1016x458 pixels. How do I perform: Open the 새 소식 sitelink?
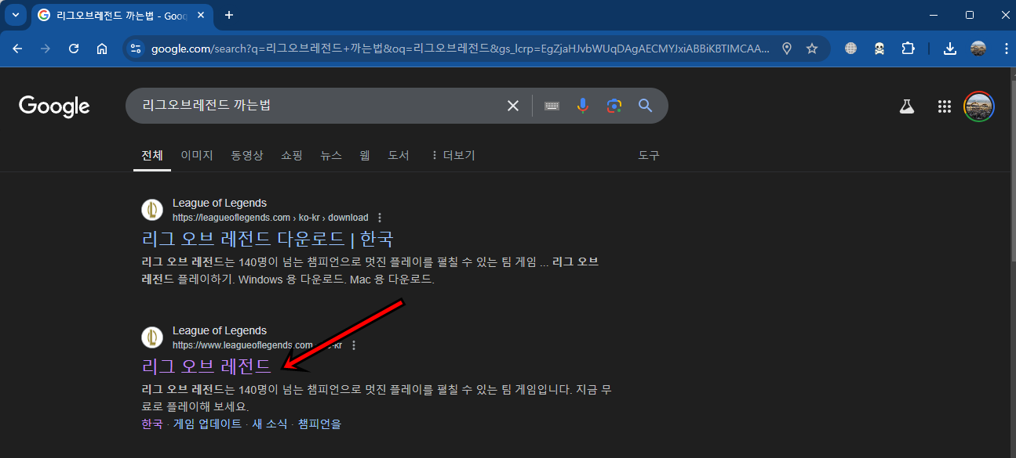click(270, 424)
